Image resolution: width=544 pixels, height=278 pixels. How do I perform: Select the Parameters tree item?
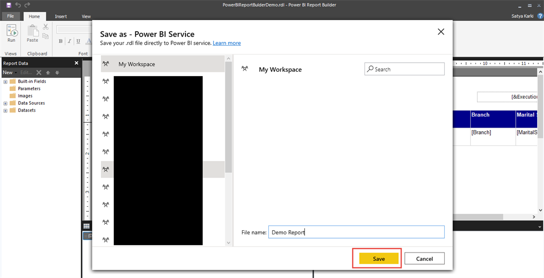[x=29, y=88]
